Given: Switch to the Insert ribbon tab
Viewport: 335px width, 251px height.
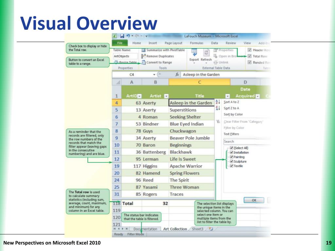Looking at the screenshot, I should pos(152,43).
